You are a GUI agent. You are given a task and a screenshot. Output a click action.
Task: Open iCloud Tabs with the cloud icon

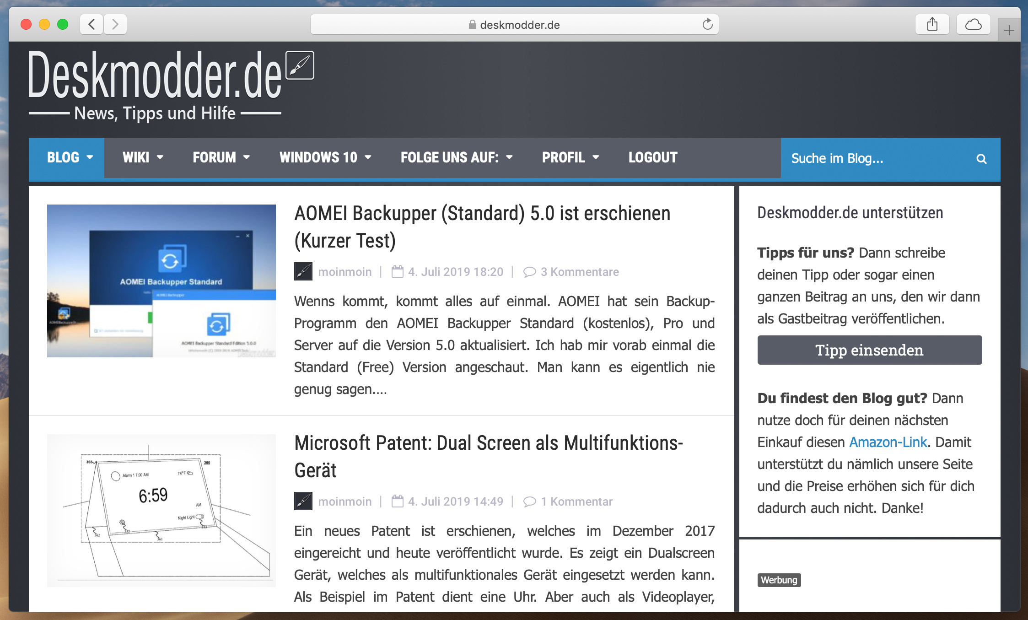coord(973,24)
